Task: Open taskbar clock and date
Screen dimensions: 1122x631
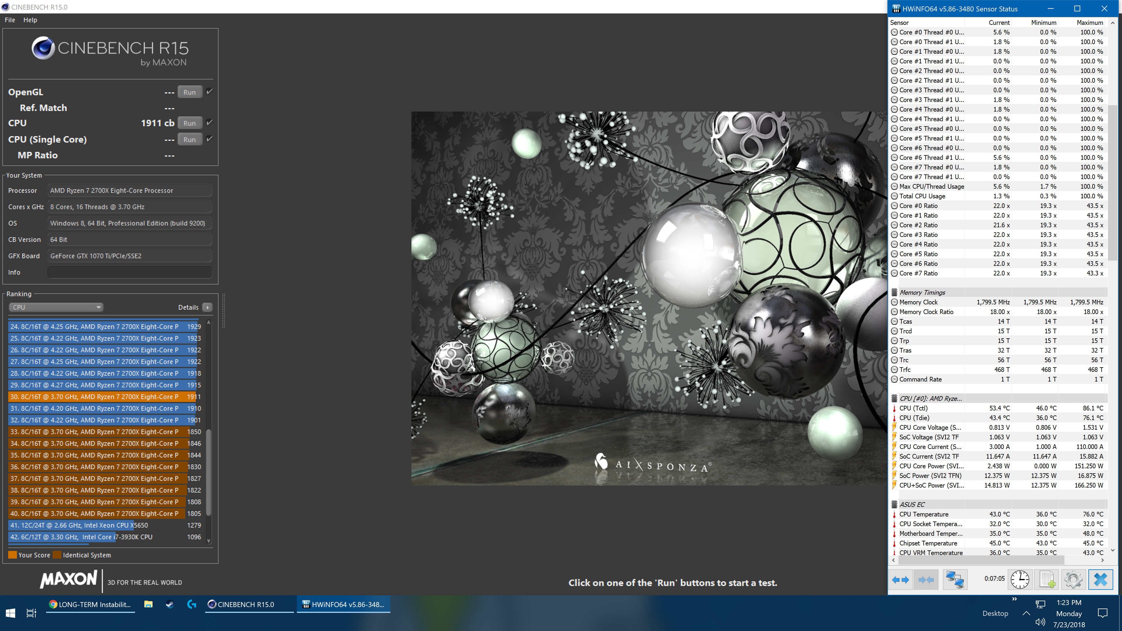Action: (1069, 613)
